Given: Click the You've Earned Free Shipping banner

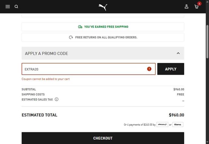Looking at the screenshot, I should [x=106, y=27].
